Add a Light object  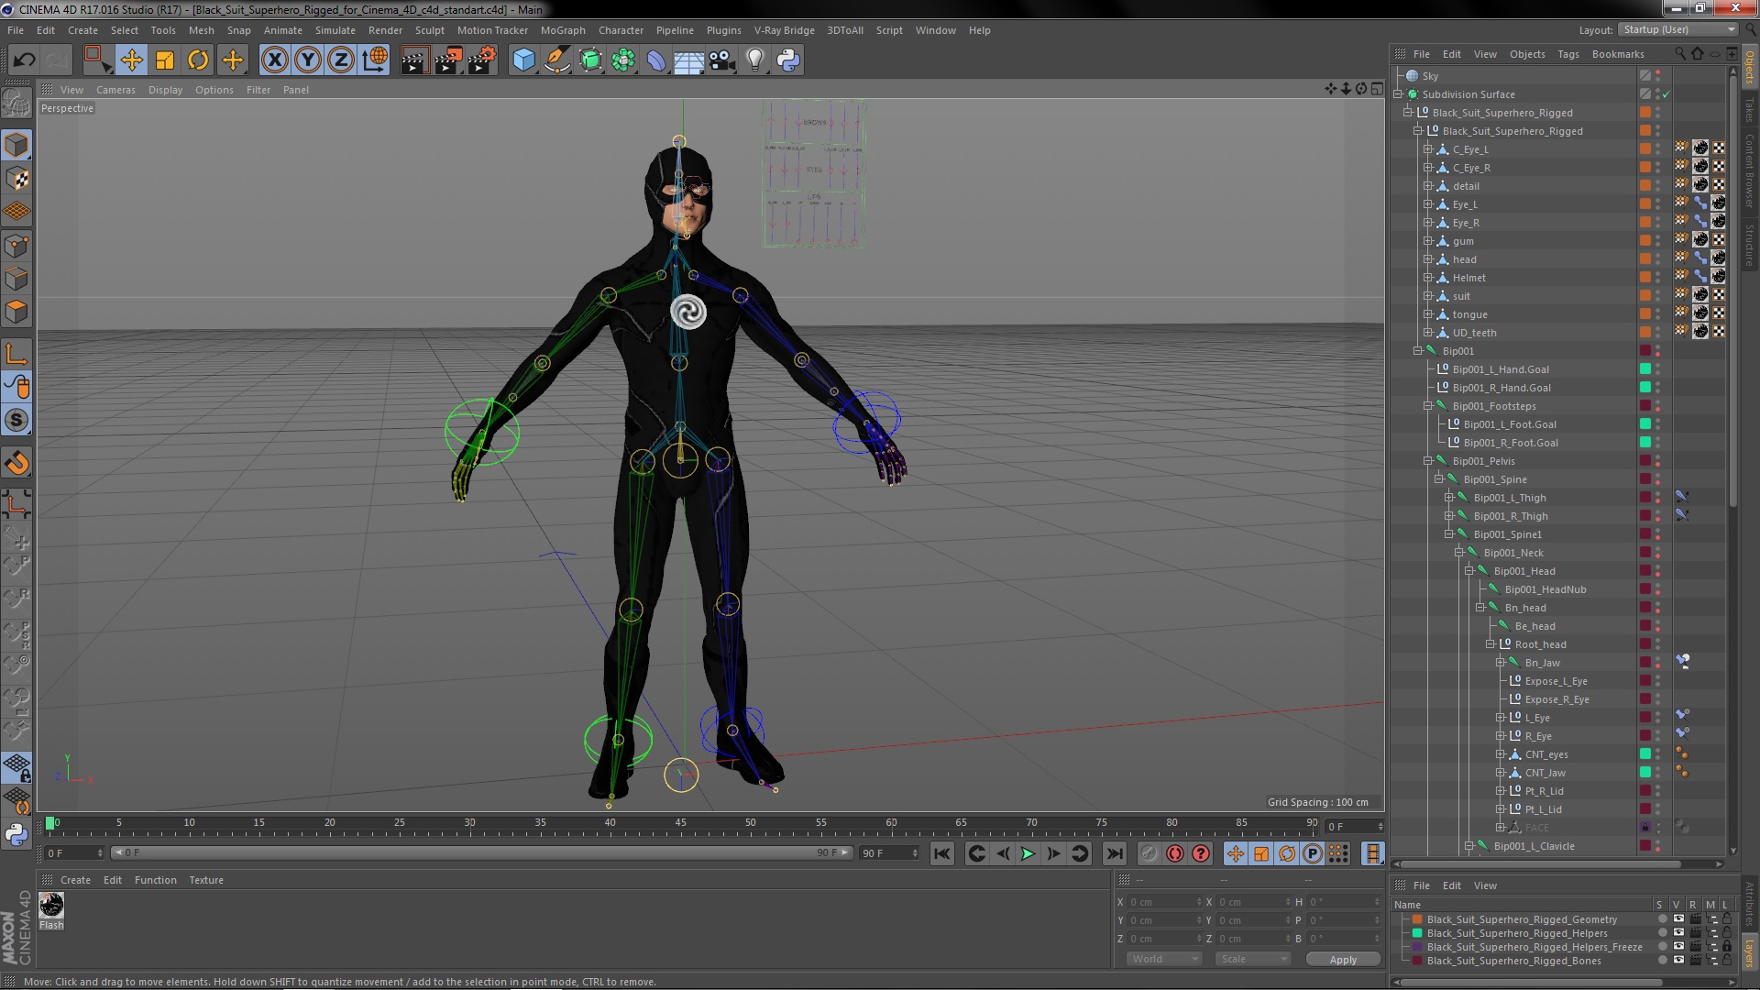[754, 60]
